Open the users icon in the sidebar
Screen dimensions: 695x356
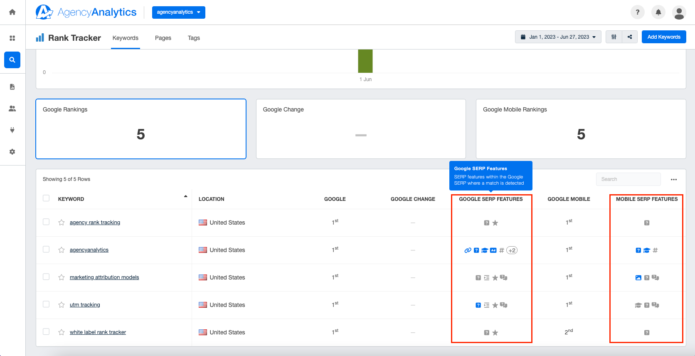coord(12,109)
